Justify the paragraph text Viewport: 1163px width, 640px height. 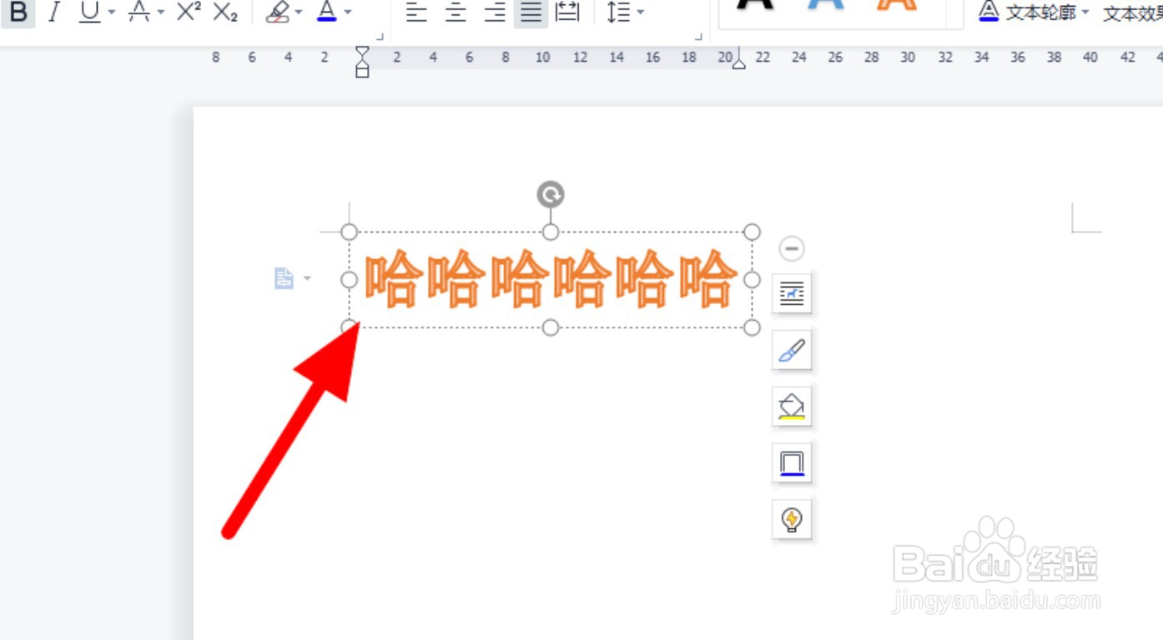(531, 12)
